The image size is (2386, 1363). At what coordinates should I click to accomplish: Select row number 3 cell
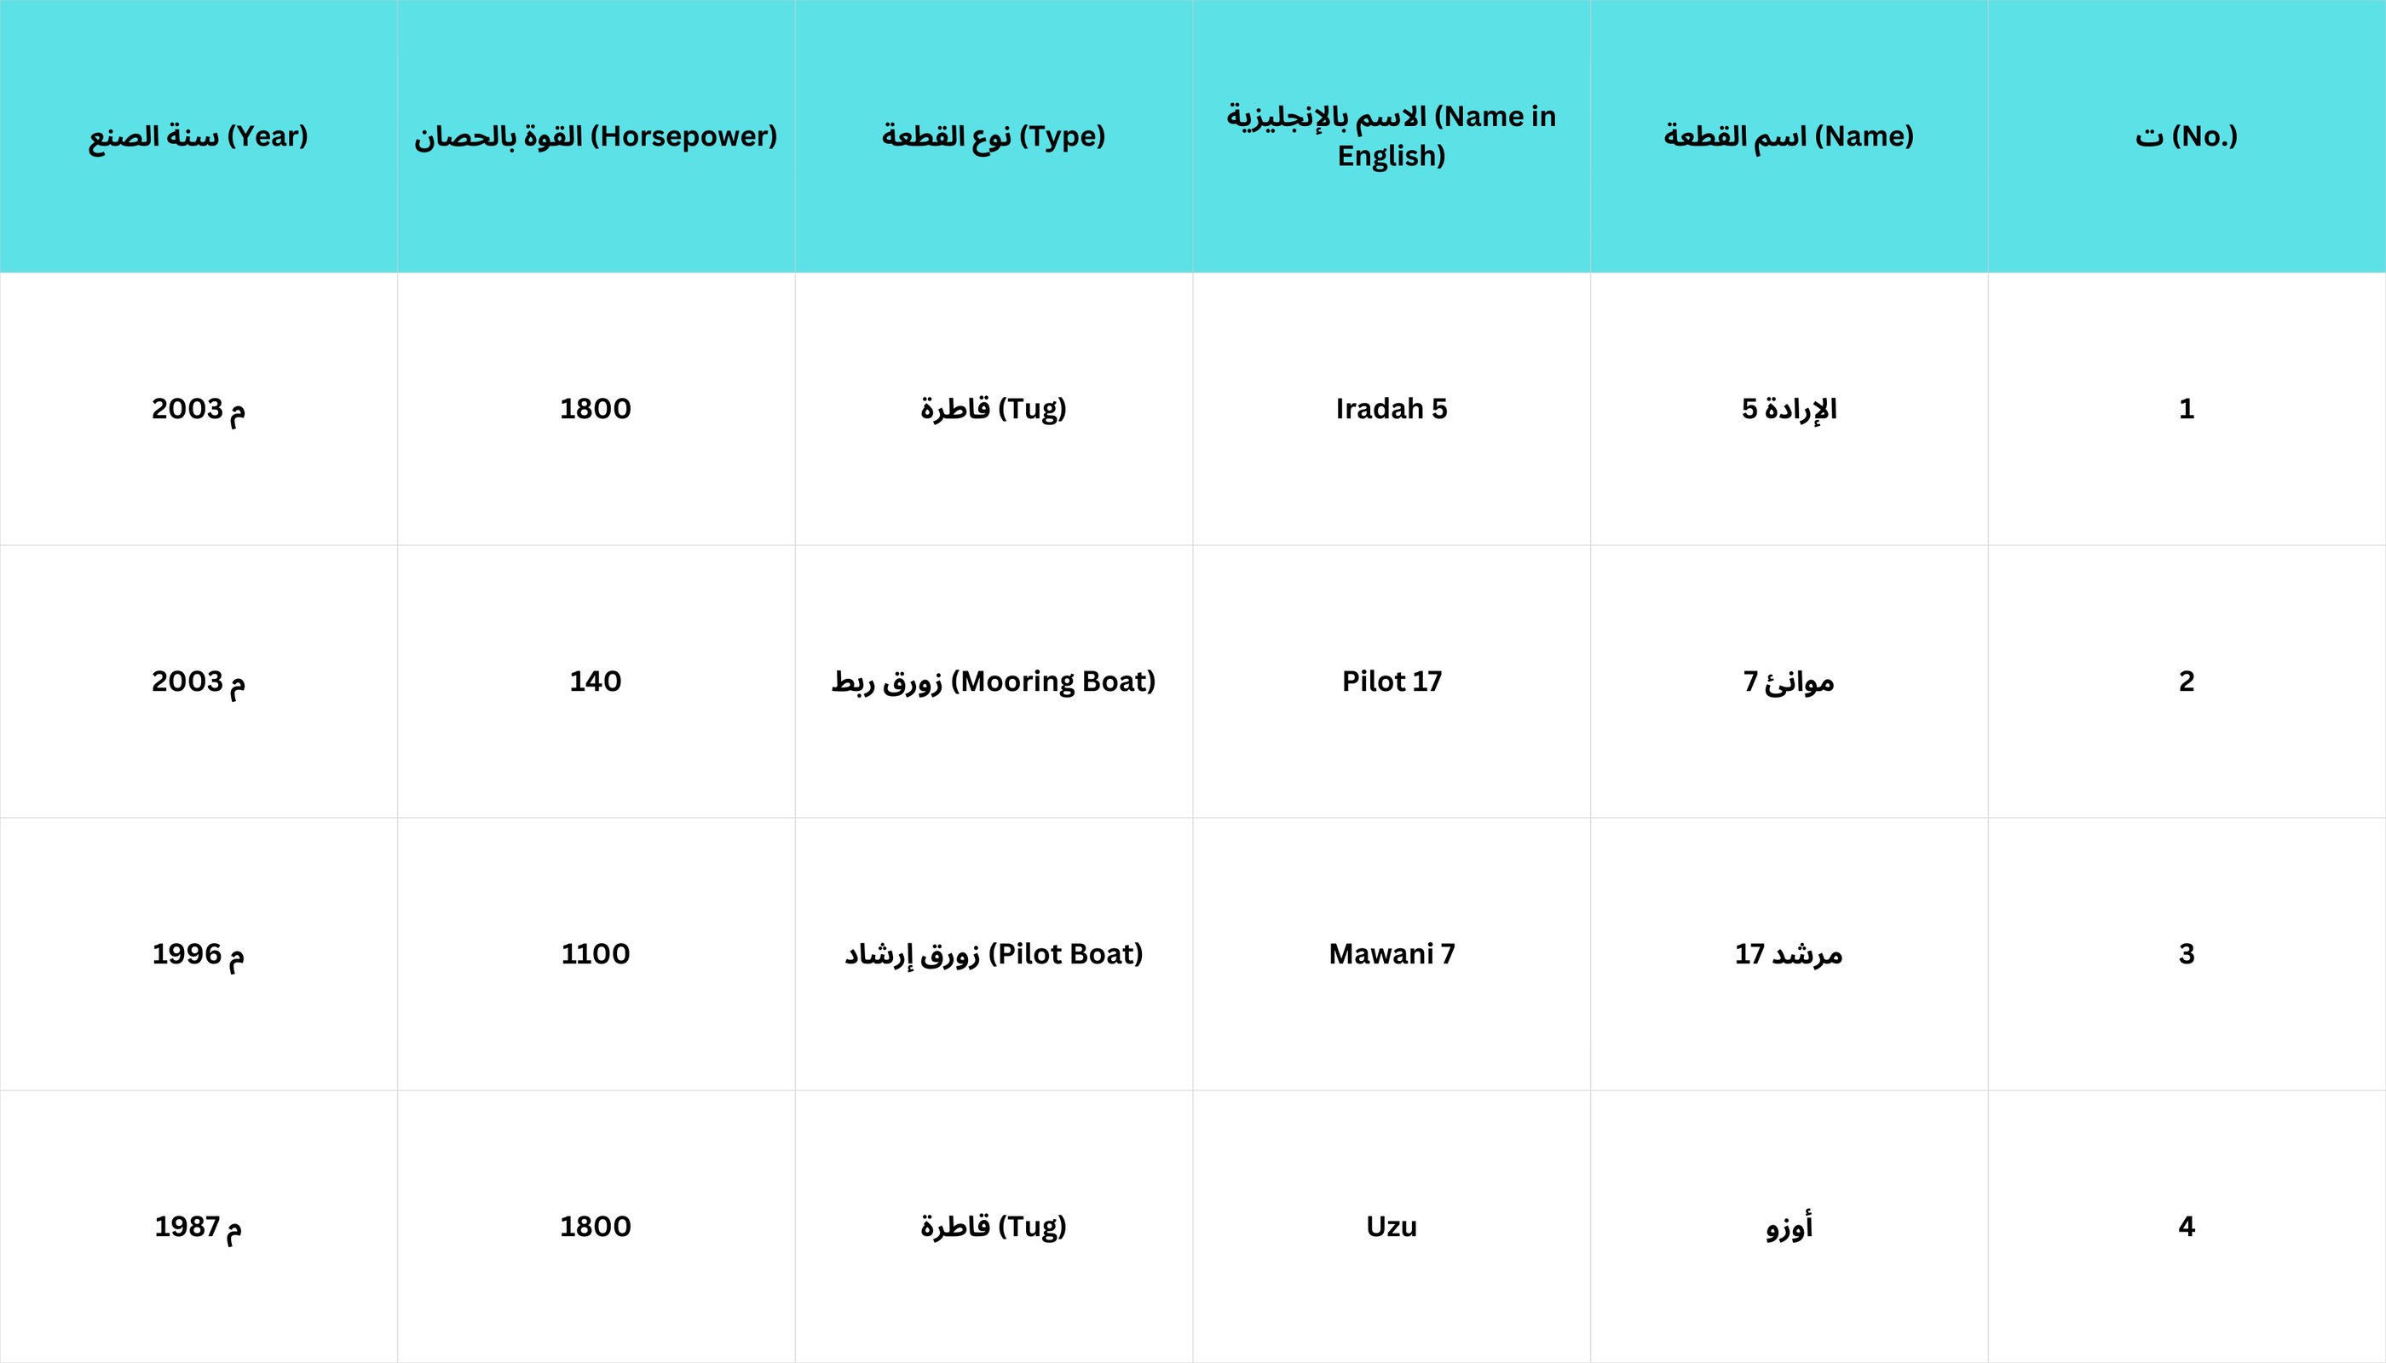point(2186,954)
